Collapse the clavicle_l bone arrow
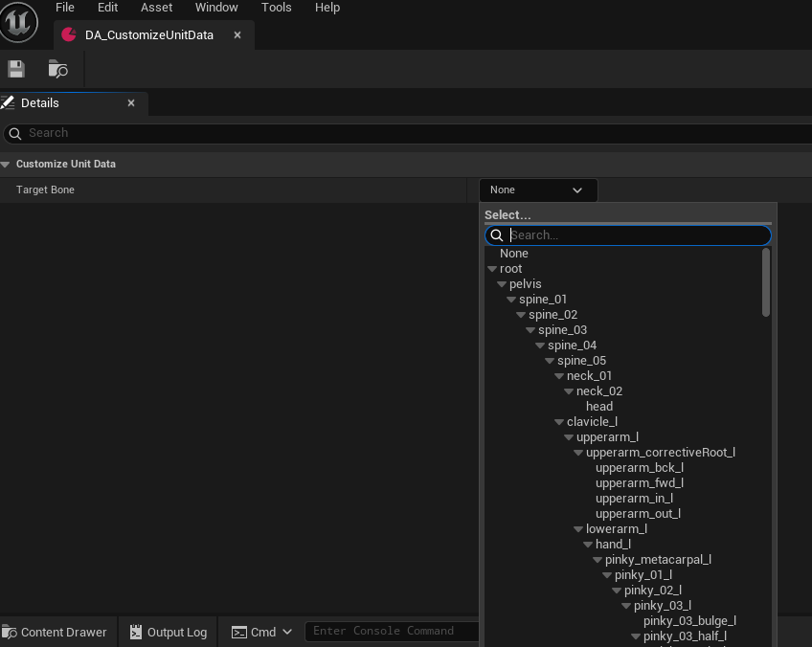The height and width of the screenshot is (647, 812). pyautogui.click(x=559, y=422)
